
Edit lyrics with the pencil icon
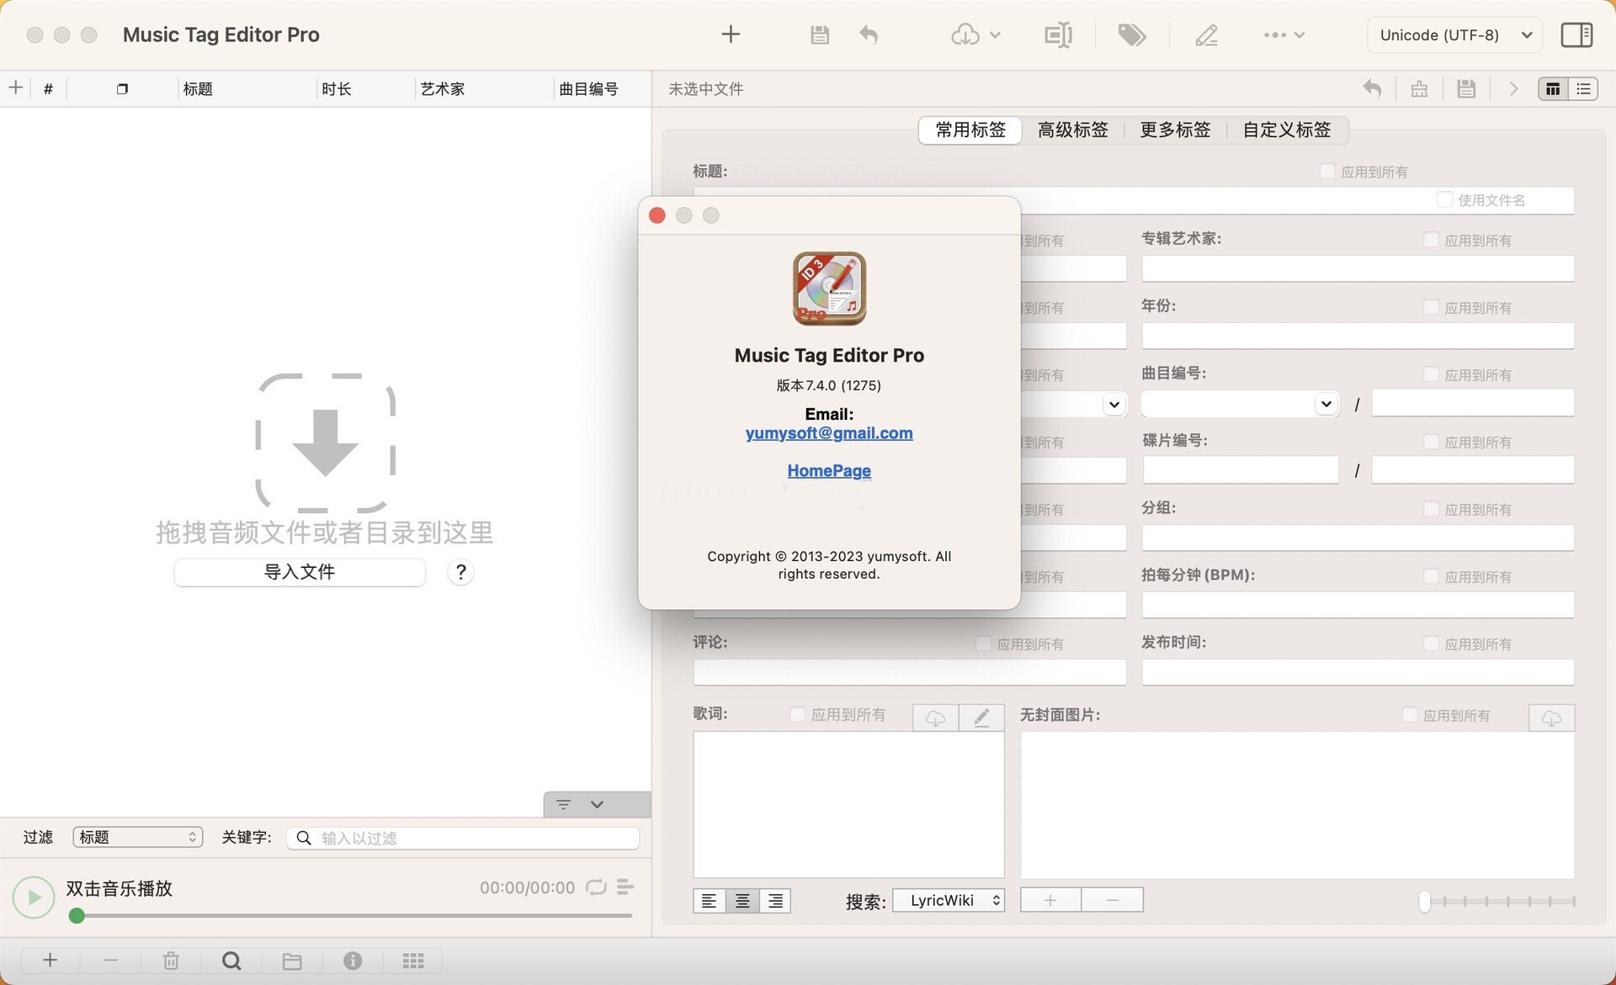(x=981, y=718)
